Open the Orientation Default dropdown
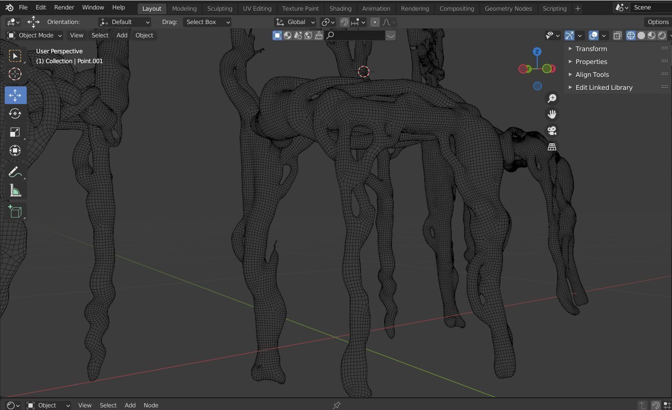This screenshot has width=672, height=410. (x=125, y=22)
